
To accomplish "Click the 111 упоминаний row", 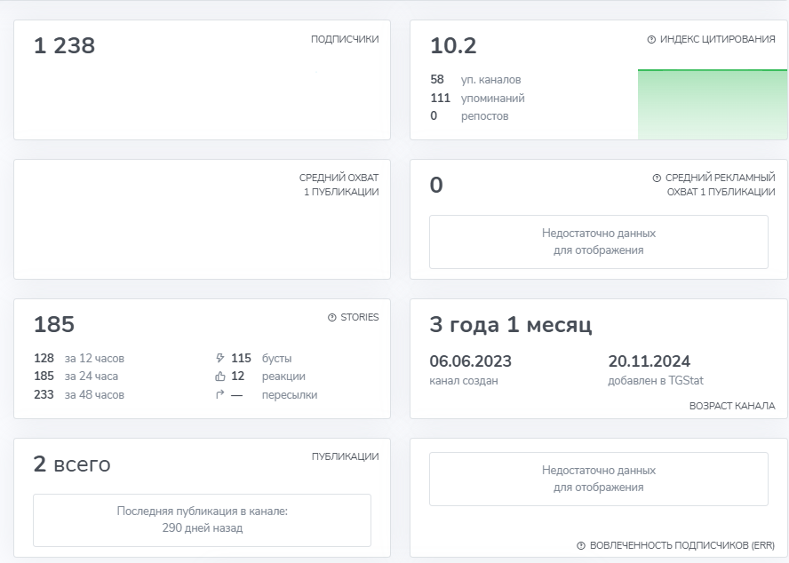I will tap(477, 98).
